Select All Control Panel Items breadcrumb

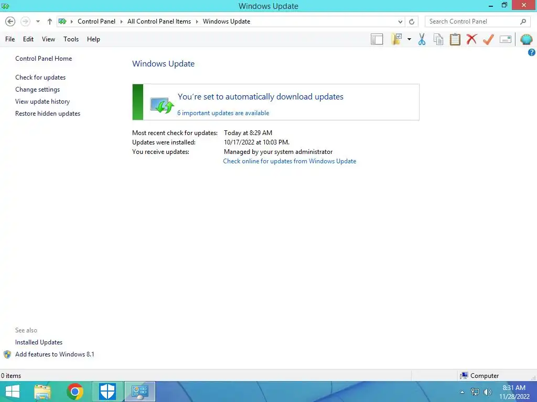tap(159, 21)
